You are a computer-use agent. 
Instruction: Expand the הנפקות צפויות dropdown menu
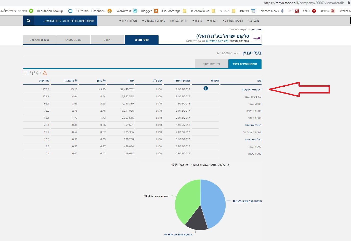(x=233, y=21)
